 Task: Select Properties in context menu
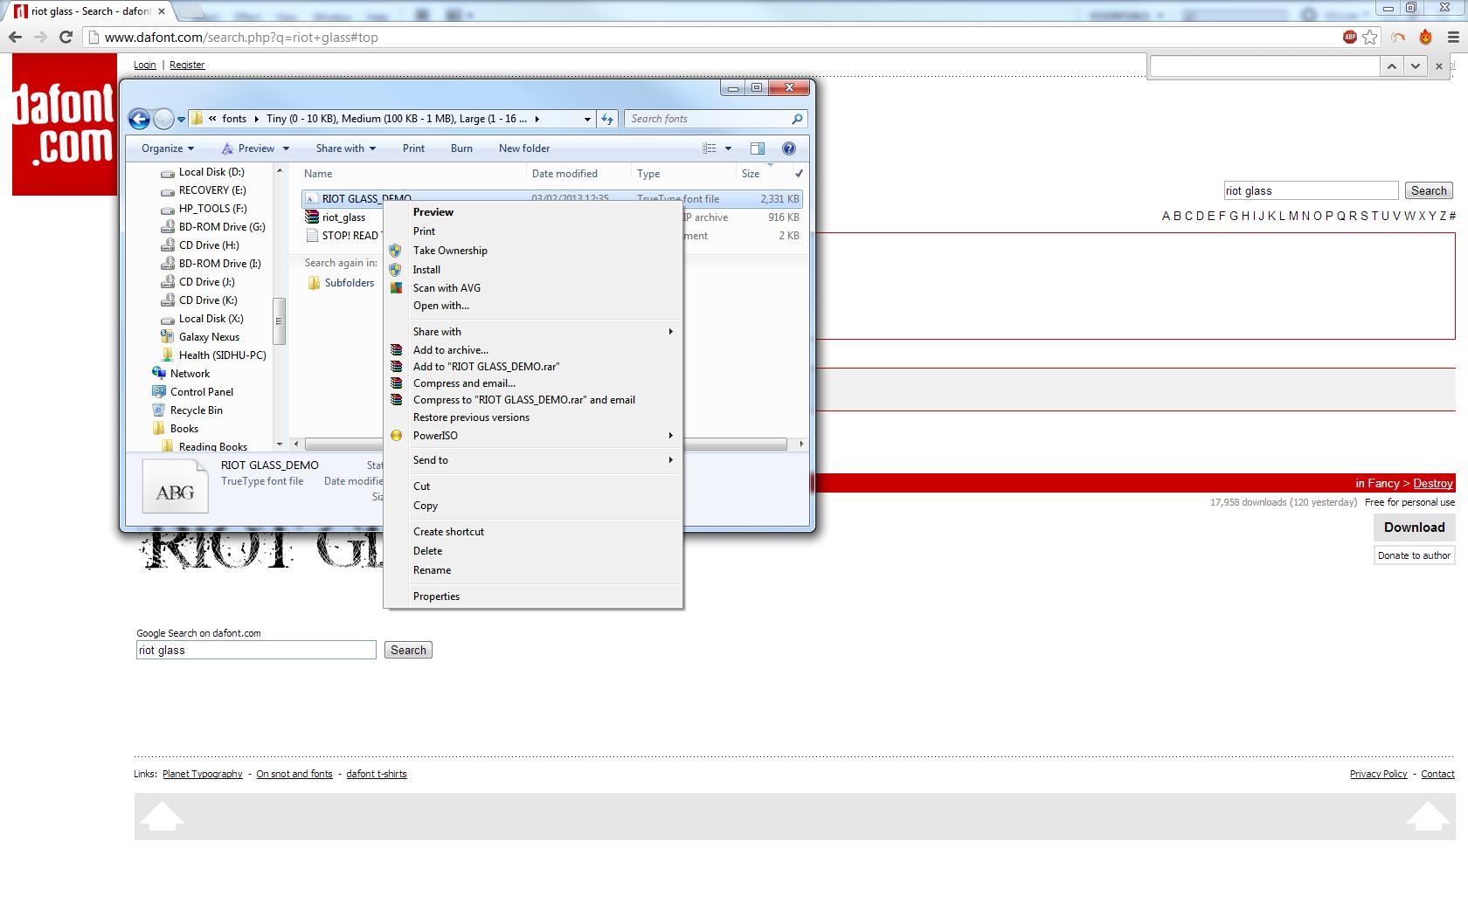click(x=436, y=596)
